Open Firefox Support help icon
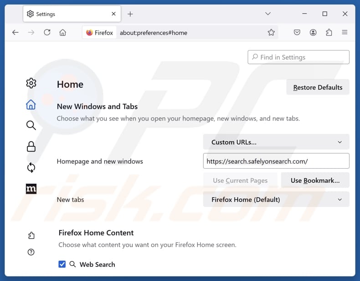 pyautogui.click(x=31, y=252)
